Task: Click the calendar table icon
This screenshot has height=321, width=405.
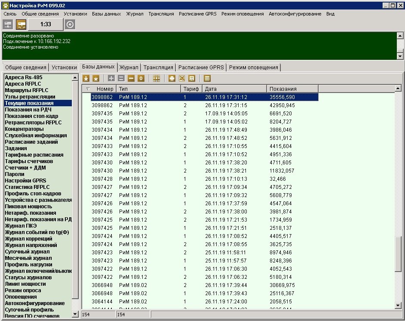Action: pyautogui.click(x=207, y=78)
